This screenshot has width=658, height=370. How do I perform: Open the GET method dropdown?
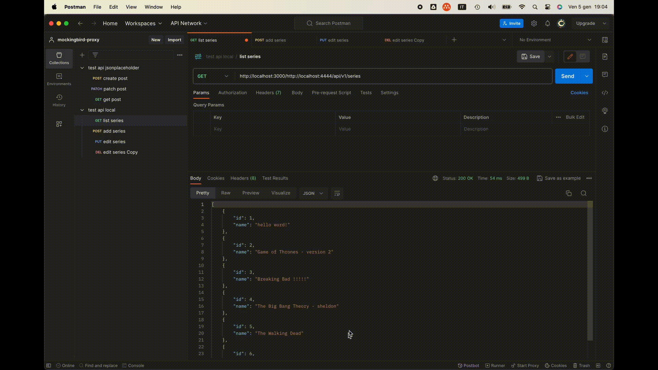(213, 76)
